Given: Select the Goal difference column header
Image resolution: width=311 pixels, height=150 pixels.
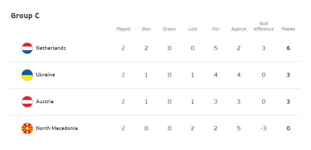Looking at the screenshot, I should pyautogui.click(x=264, y=26).
